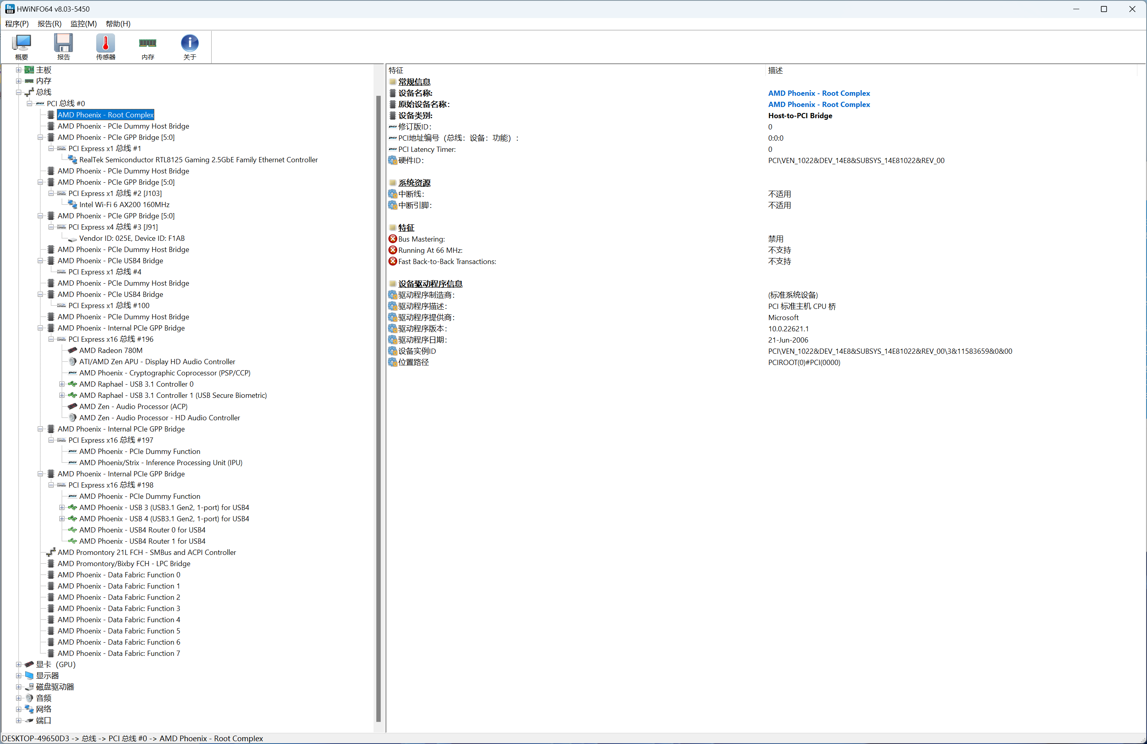Click the red X icon beside Bus Mastering

pyautogui.click(x=393, y=239)
